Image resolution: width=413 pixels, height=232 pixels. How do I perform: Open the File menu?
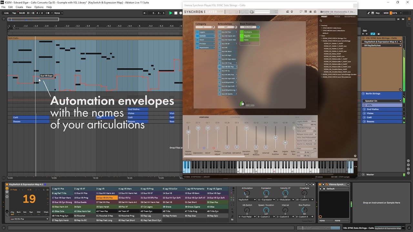3,7
